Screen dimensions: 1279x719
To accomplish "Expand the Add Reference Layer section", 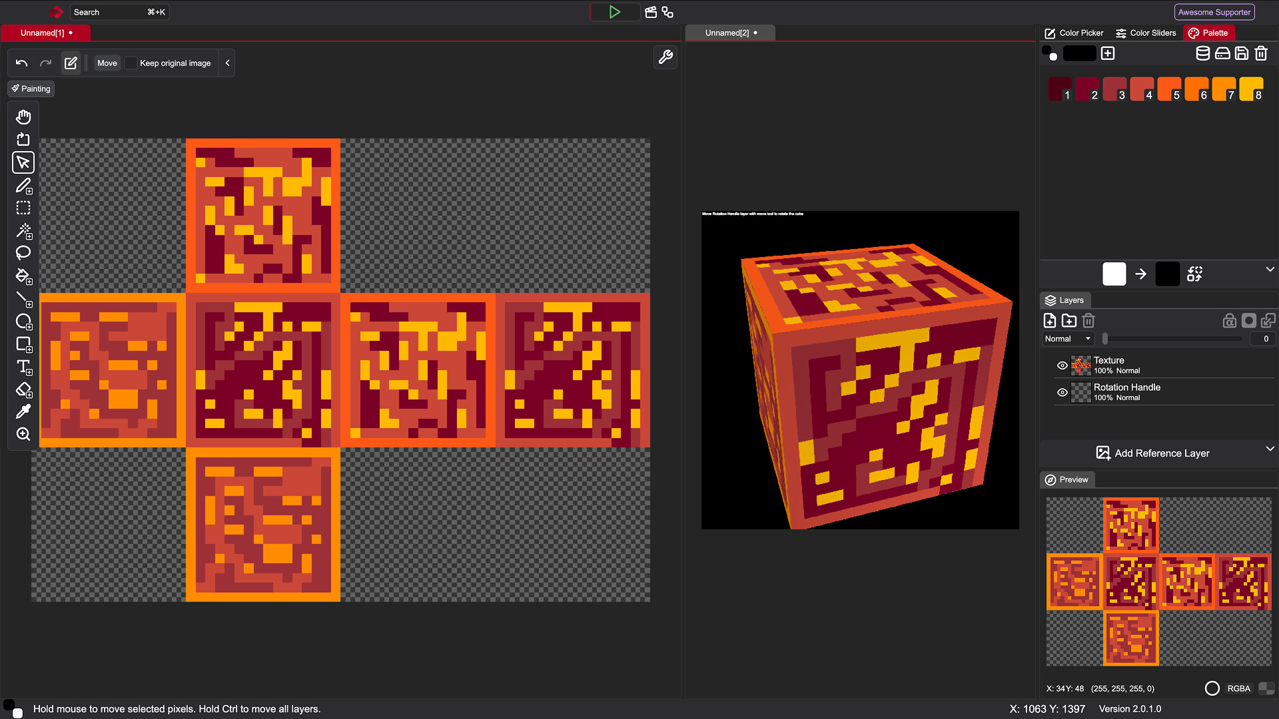I will 1270,449.
